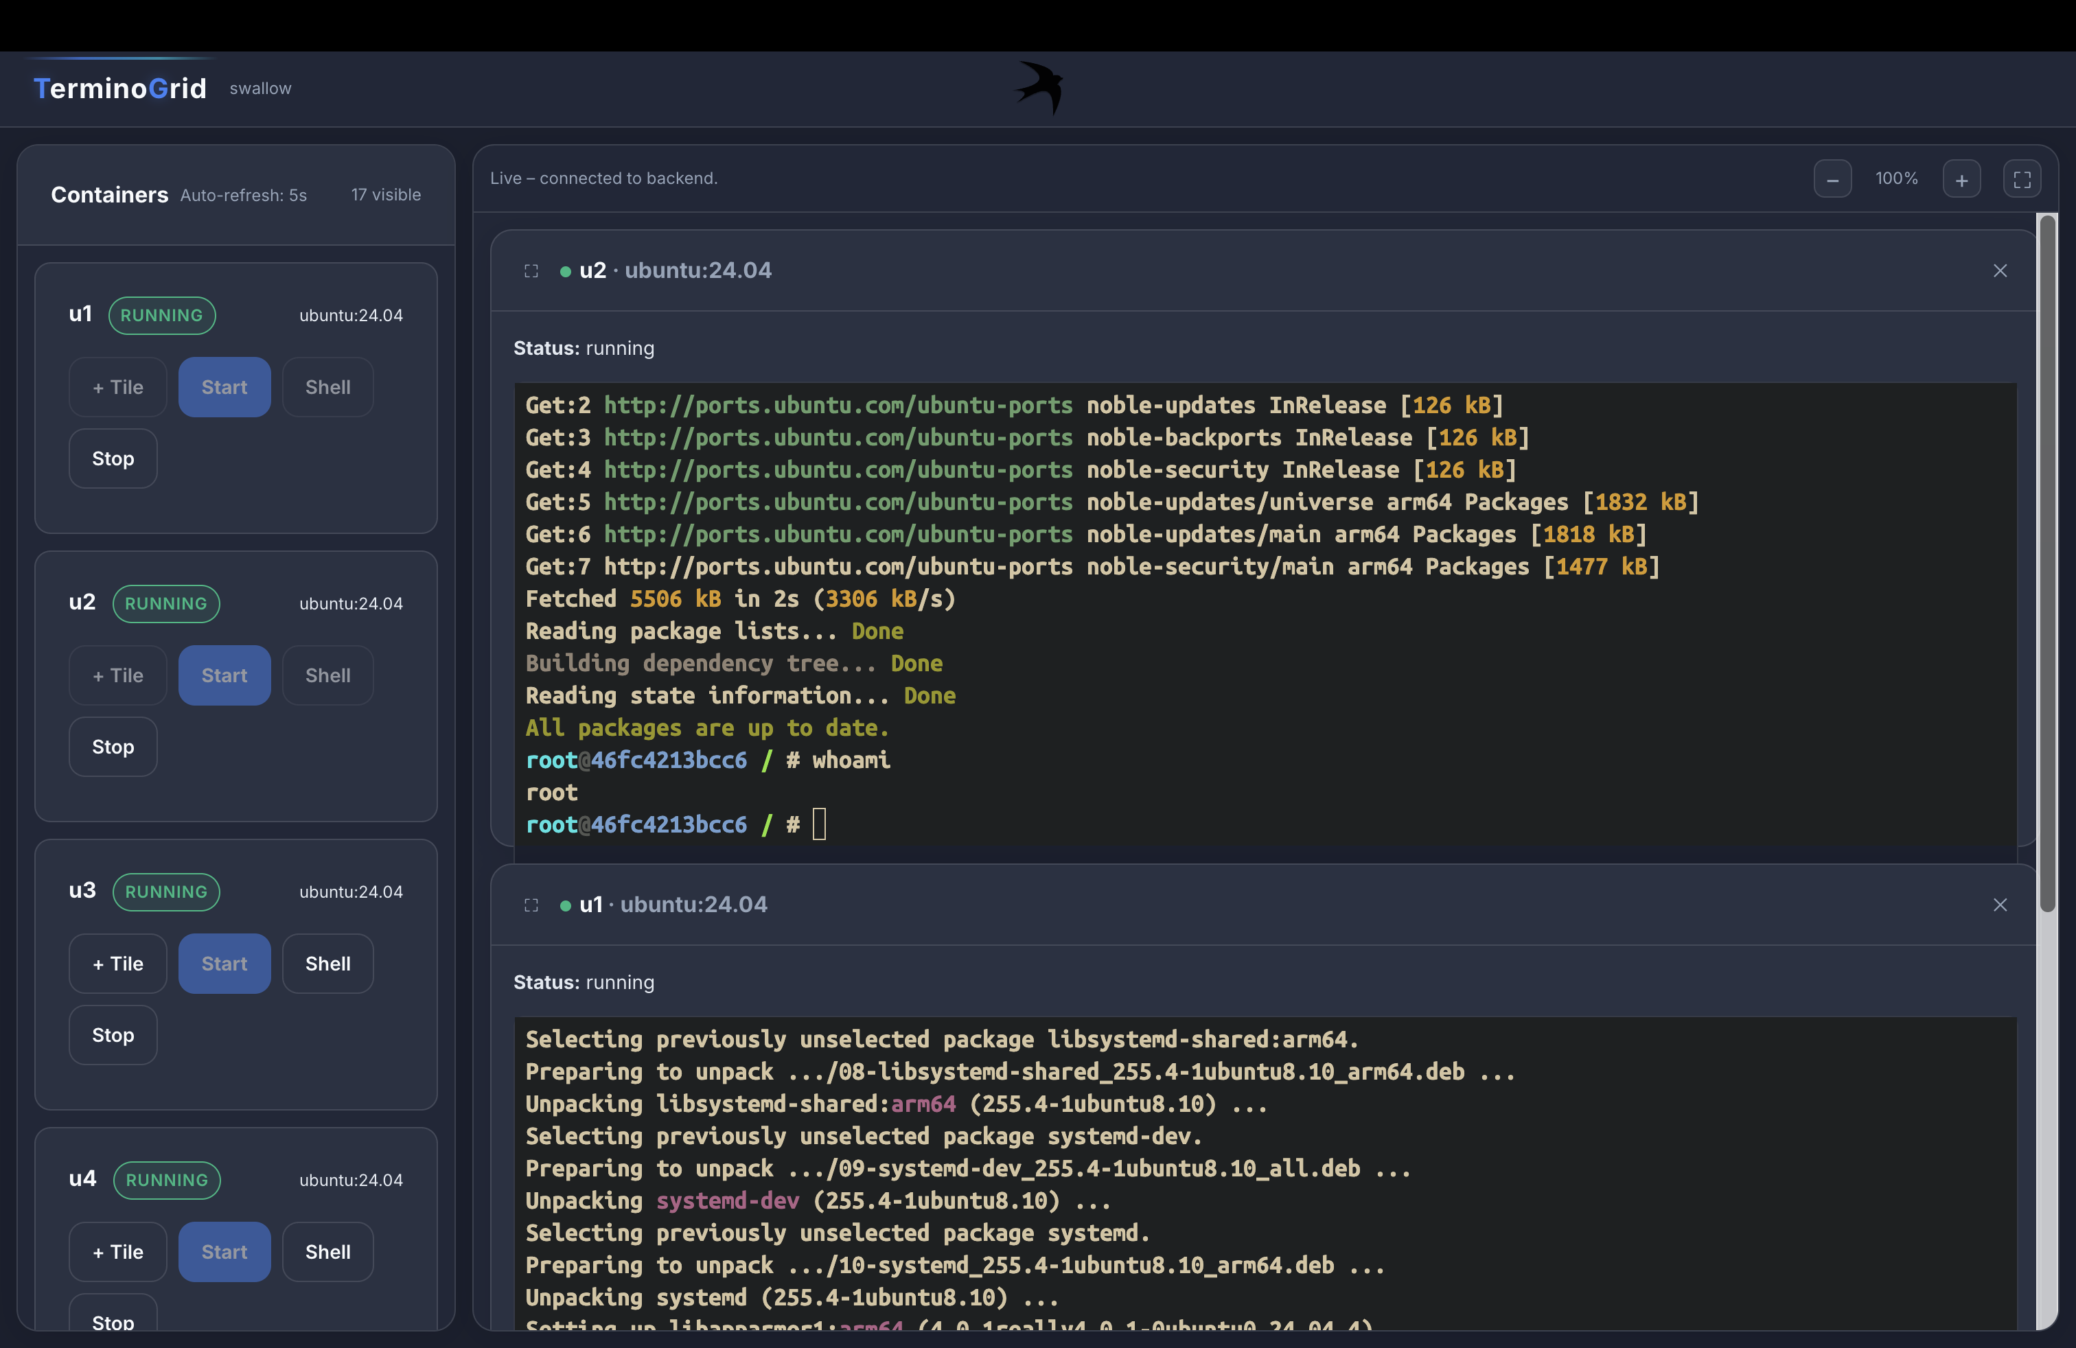This screenshot has width=2076, height=1348.
Task: Stop the u1 container
Action: click(113, 458)
